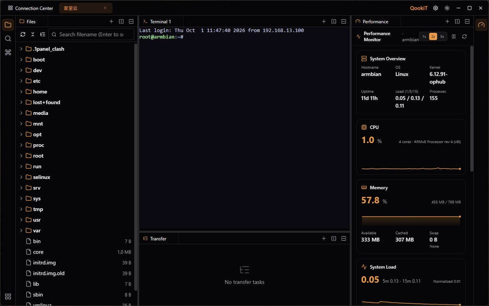Add new tab in Files panel
The image size is (489, 306).
(x=111, y=21)
